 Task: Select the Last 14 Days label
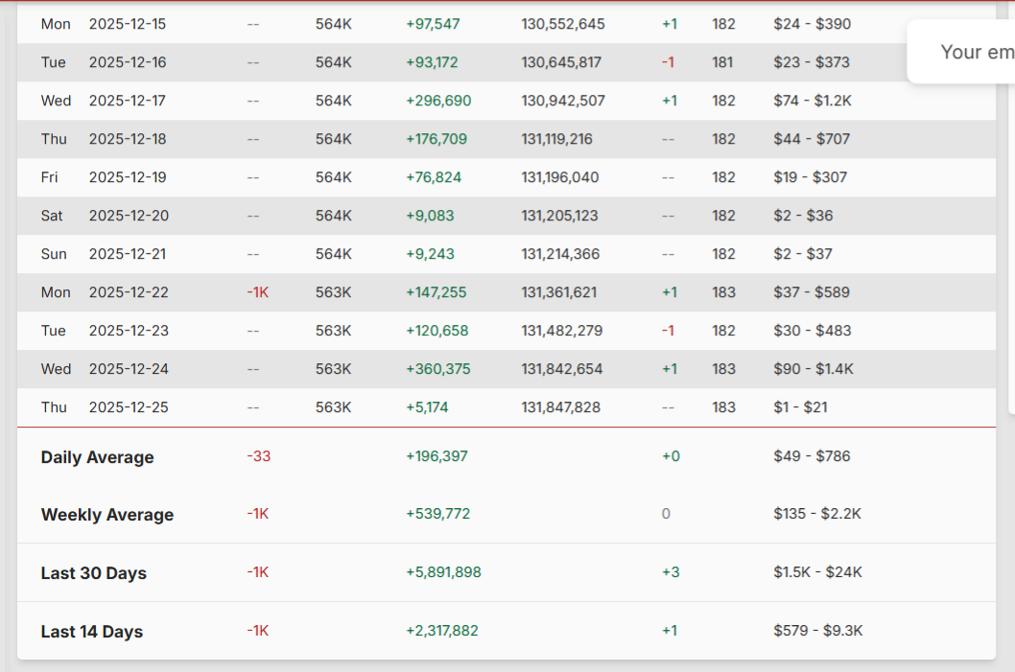91,632
